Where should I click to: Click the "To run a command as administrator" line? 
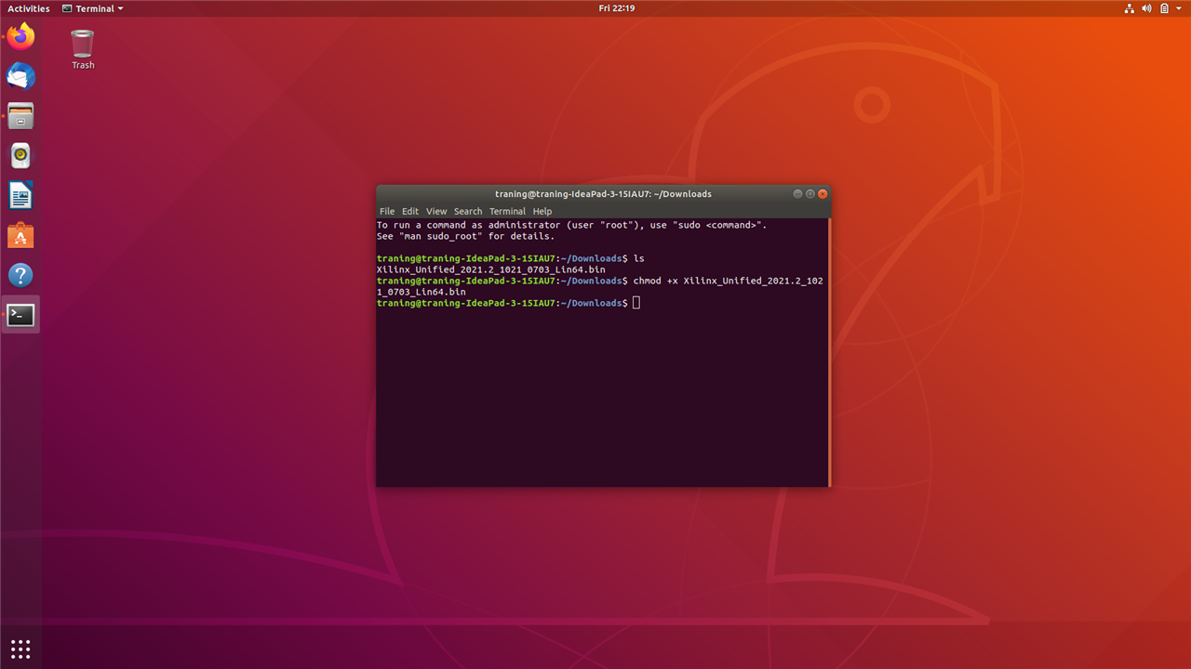click(x=571, y=225)
